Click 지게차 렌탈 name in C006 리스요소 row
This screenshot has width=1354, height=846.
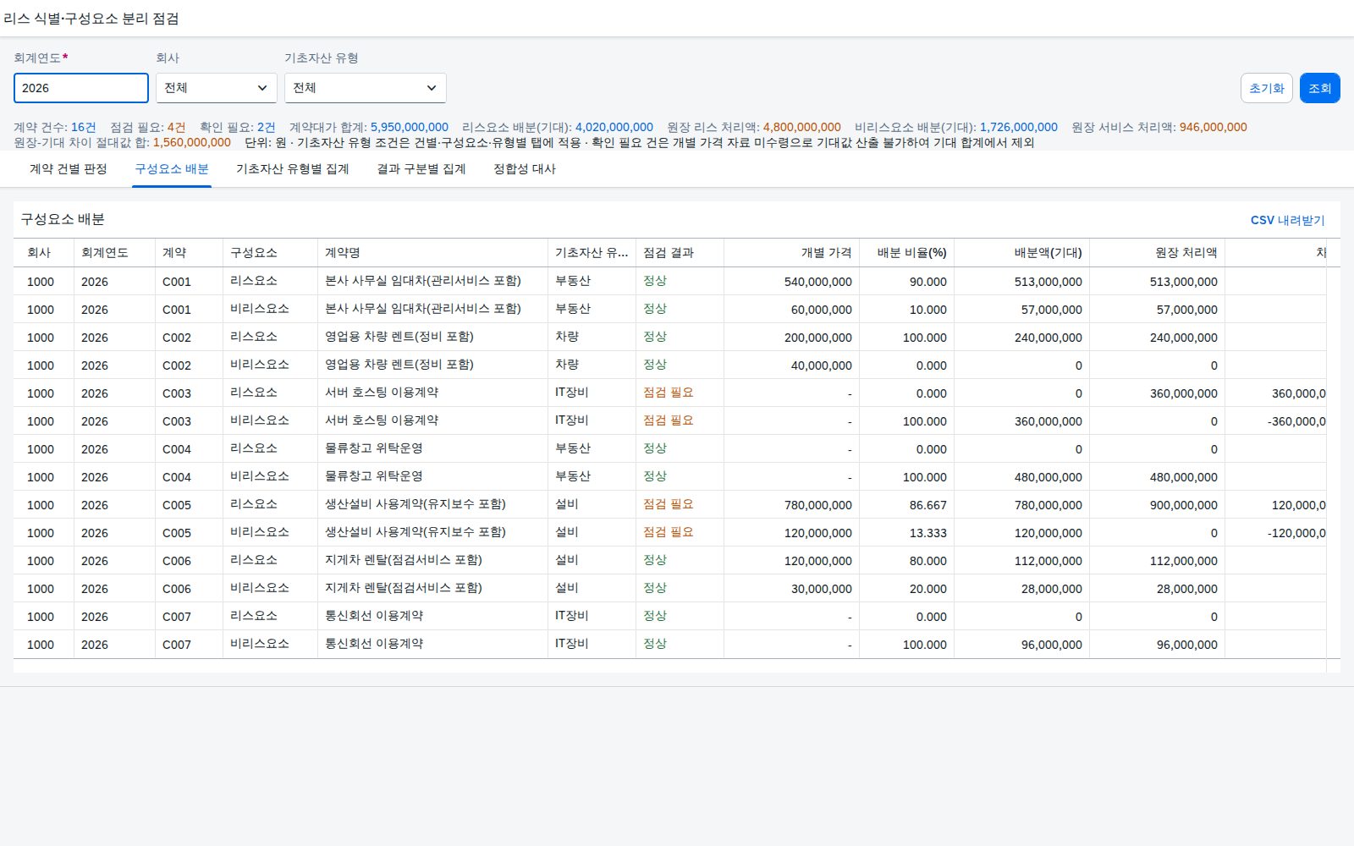click(404, 560)
